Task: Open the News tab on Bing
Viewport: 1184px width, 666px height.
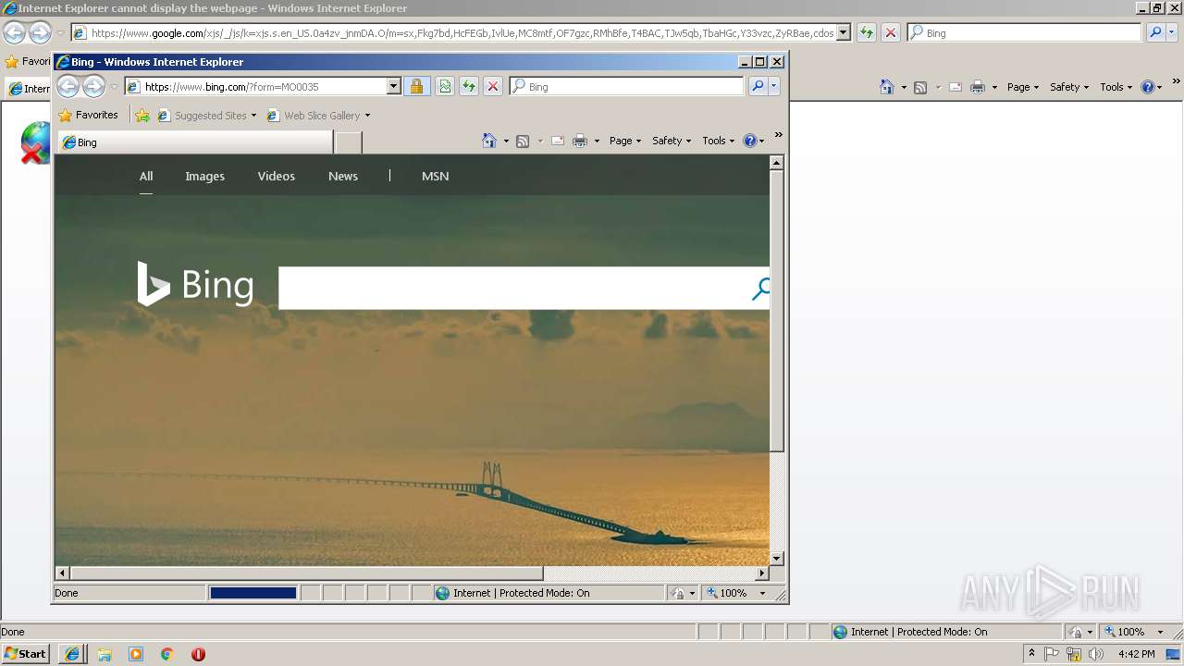Action: tap(343, 176)
